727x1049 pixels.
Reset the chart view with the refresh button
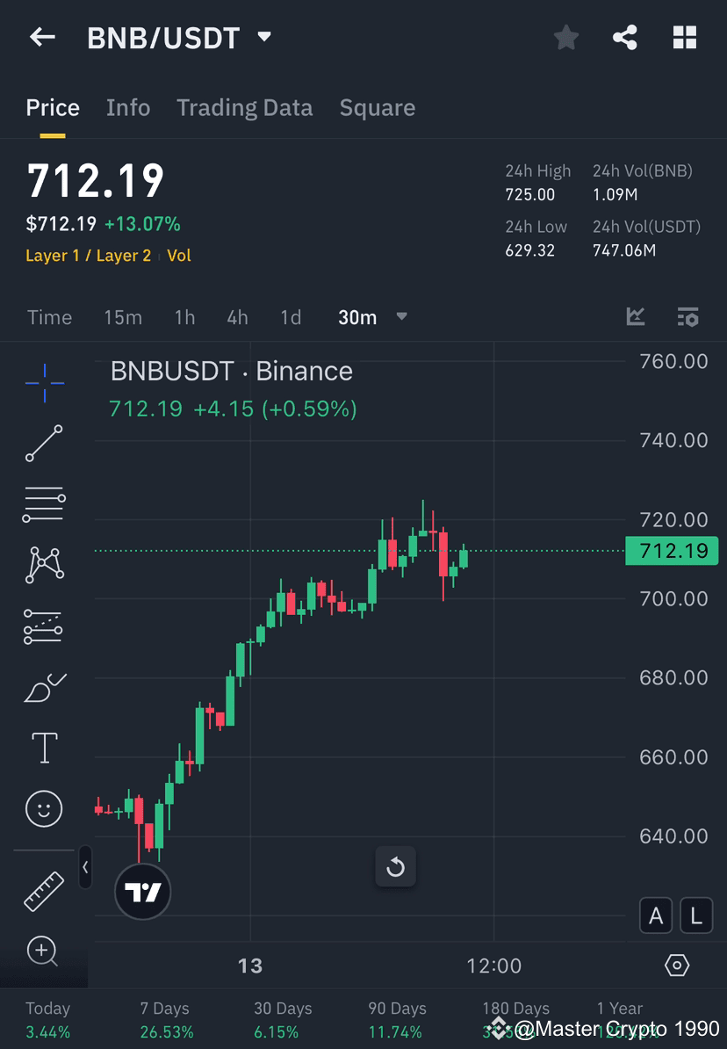point(396,867)
